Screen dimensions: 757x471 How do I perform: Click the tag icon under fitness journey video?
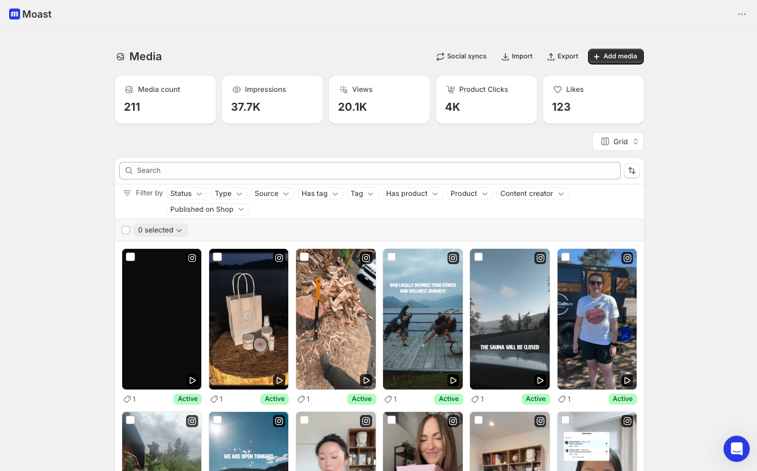pyautogui.click(x=388, y=399)
